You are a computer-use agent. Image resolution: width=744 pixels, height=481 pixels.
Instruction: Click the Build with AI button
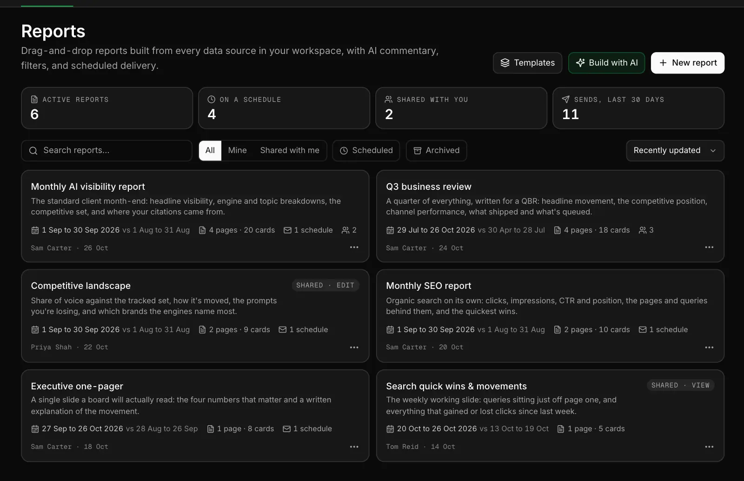click(606, 63)
